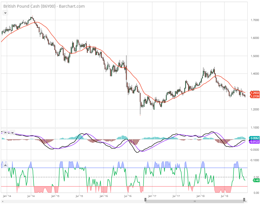Click the 1.6000 price axis label
The height and width of the screenshot is (206, 263).
255,38
